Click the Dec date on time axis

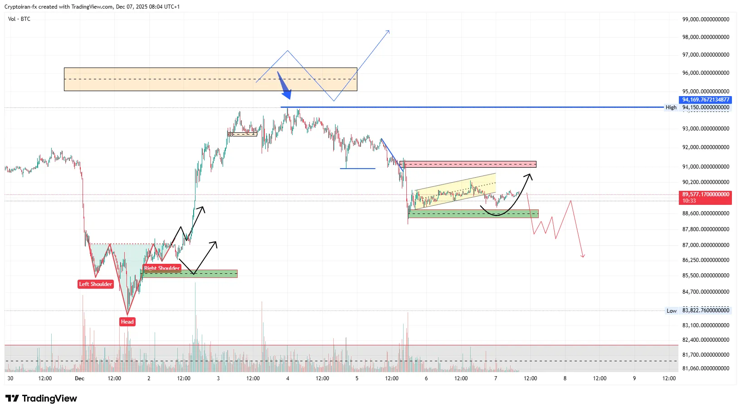coord(79,378)
